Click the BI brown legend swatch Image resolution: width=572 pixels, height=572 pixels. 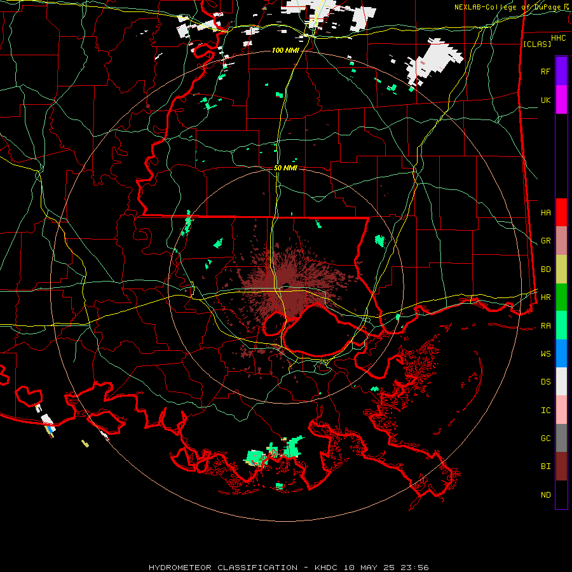(x=561, y=466)
